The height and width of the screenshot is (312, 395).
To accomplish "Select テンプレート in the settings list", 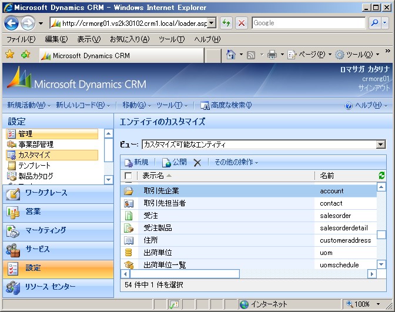I will pos(52,166).
